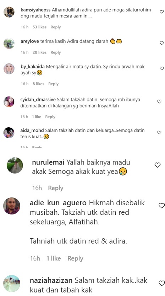Open adie_kun_aguero's profile avatar
Image resolution: width=165 pixels, height=296 pixels.
[x=12, y=206]
